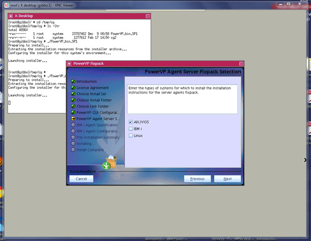The height and width of the screenshot is (241, 311).
Task: Click the Choose Install Folder checkmark icon
Action: (x=73, y=100)
